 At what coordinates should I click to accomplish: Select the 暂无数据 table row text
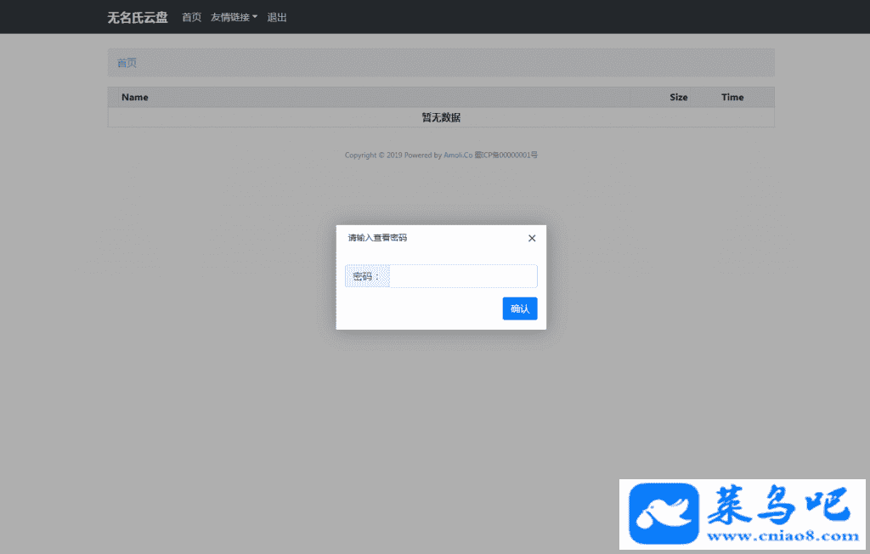point(441,117)
